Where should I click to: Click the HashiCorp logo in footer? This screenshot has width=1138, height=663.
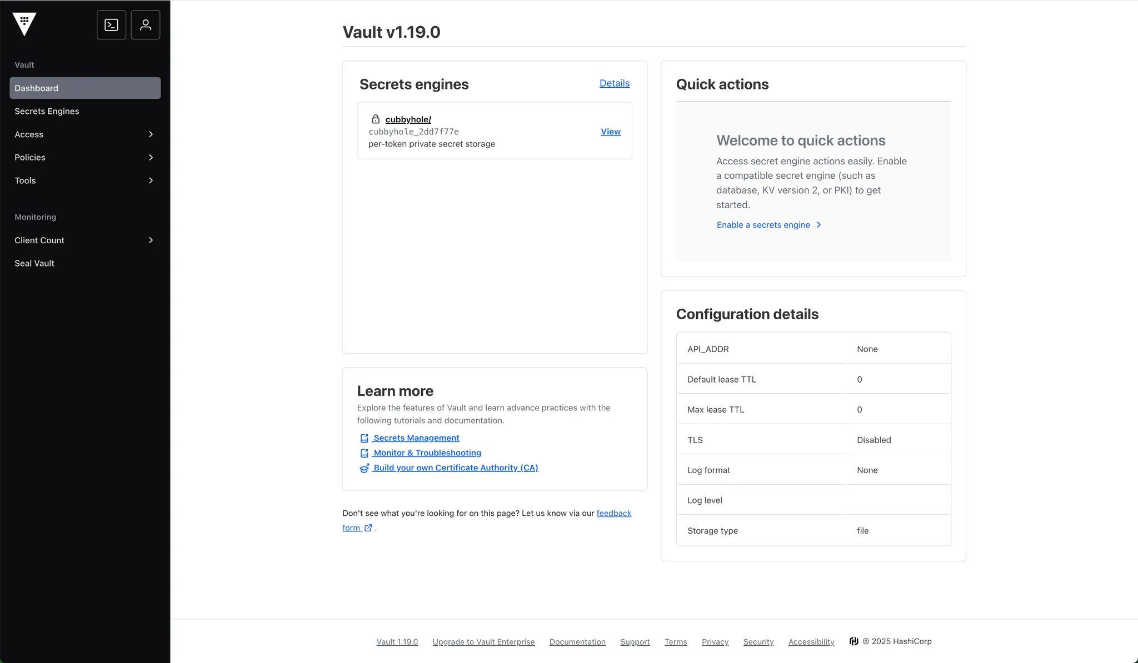click(854, 641)
